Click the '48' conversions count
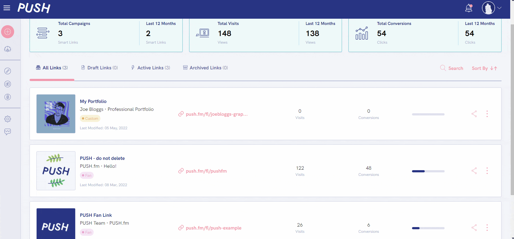The width and height of the screenshot is (514, 239). 369,168
